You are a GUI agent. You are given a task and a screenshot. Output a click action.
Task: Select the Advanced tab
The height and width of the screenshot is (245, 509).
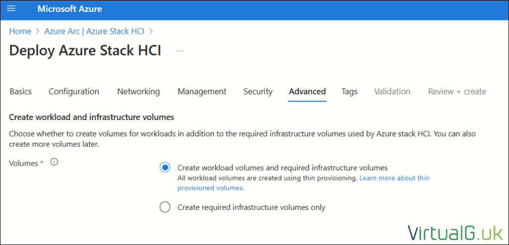(307, 92)
